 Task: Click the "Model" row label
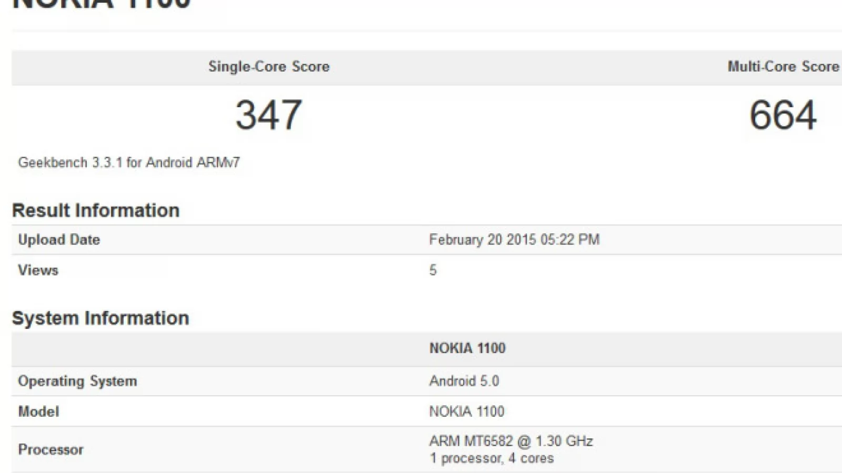pyautogui.click(x=38, y=412)
